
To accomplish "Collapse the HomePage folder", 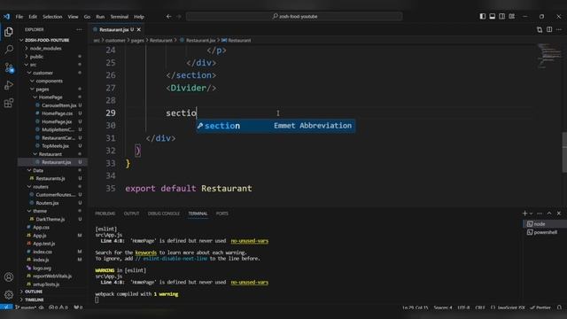I will [50, 97].
